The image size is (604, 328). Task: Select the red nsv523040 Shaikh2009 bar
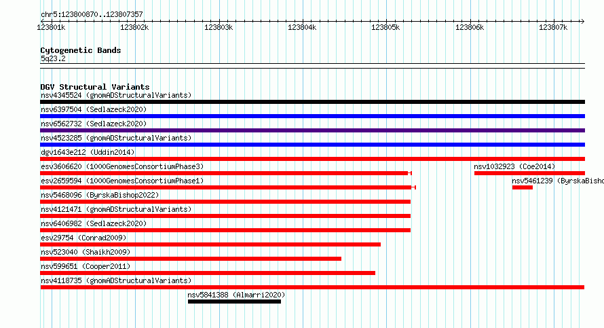click(191, 259)
